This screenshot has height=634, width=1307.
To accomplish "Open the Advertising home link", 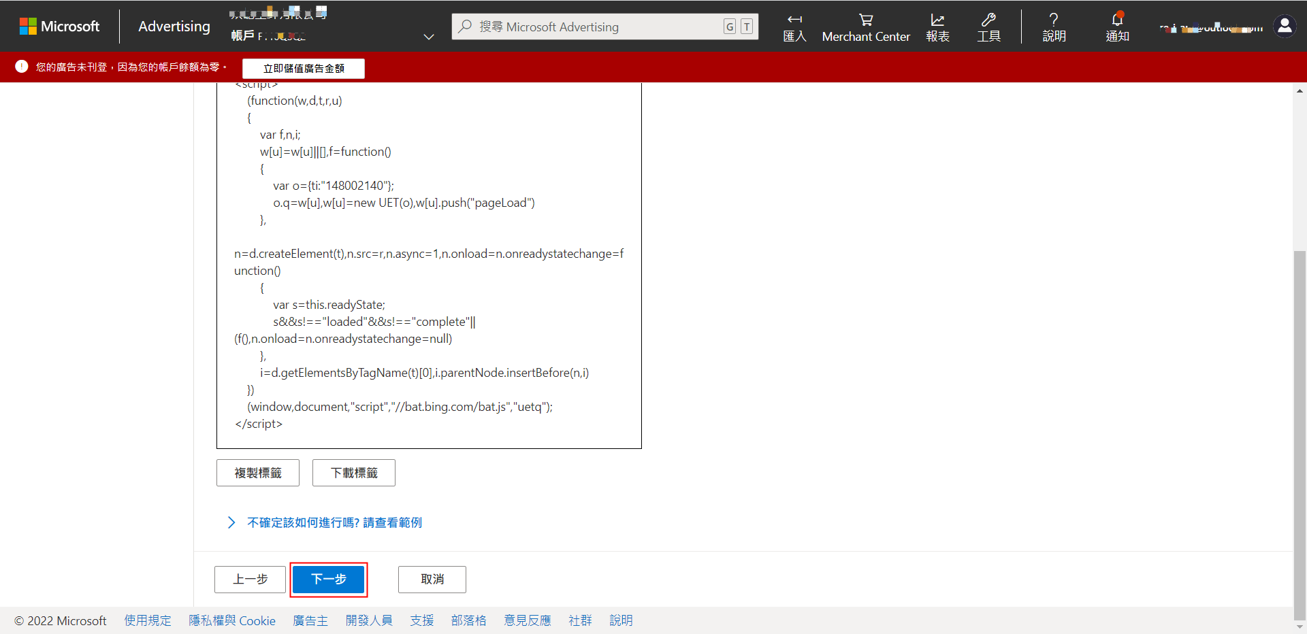I will (174, 26).
